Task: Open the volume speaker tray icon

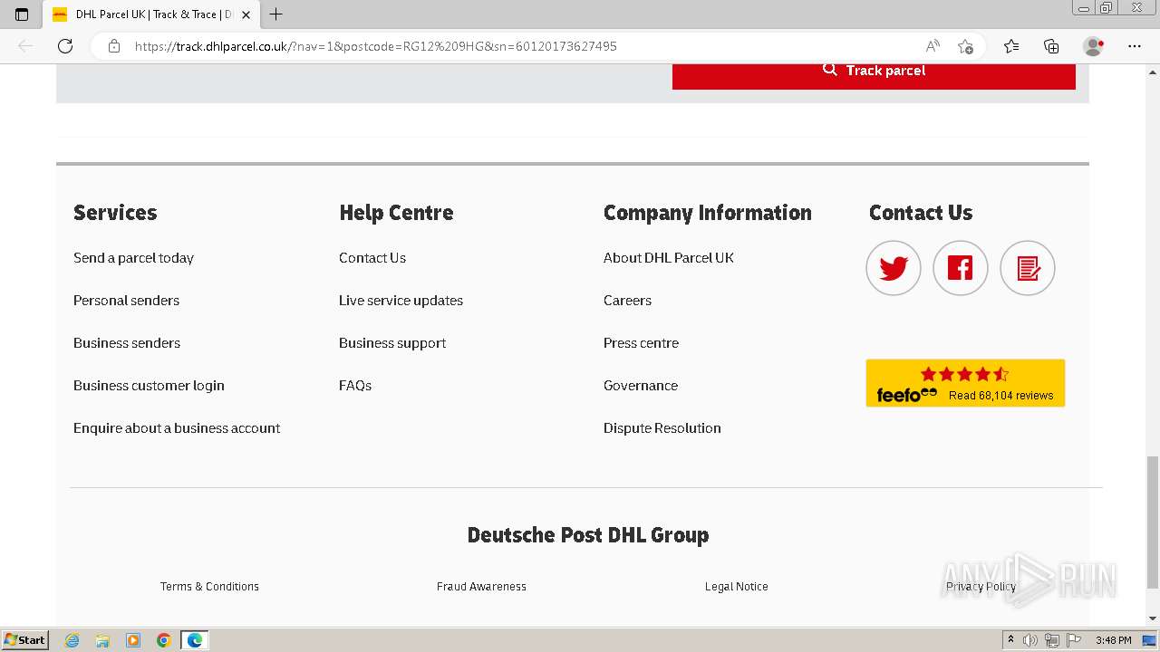Action: tap(1030, 640)
